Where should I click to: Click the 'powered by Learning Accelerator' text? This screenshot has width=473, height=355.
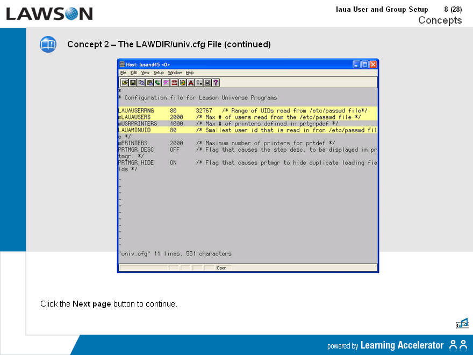pos(385,345)
